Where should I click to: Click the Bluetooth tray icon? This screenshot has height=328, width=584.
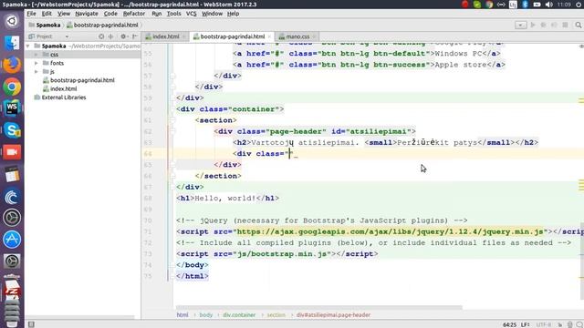525,5
